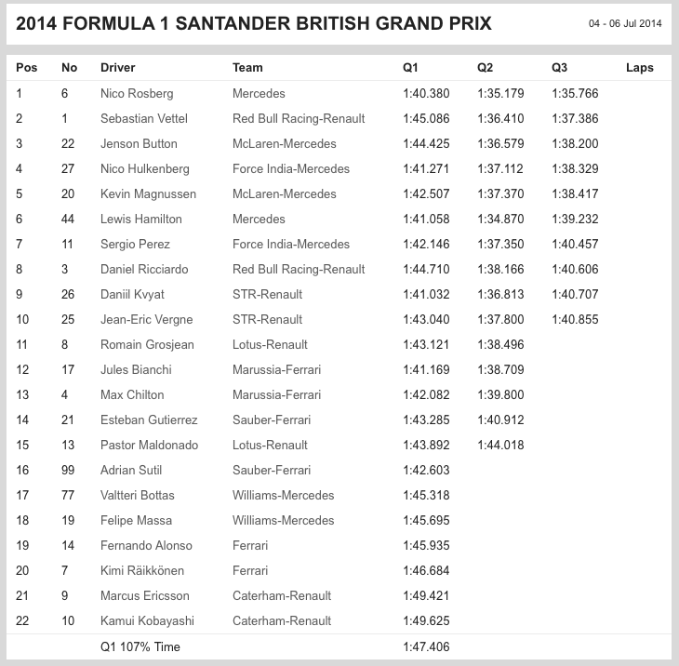Click the Nico Rosberg driver name
The image size is (679, 666).
(x=136, y=94)
